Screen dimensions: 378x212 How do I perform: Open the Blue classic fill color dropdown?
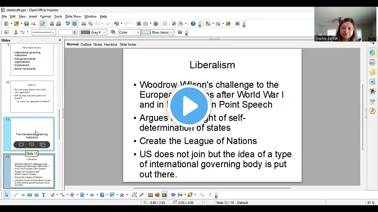[x=172, y=32]
